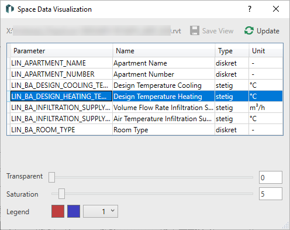This screenshot has height=230, width=290.
Task: Click the file path text field
Action: (94, 31)
